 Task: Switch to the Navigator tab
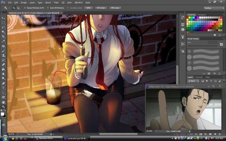202,15
